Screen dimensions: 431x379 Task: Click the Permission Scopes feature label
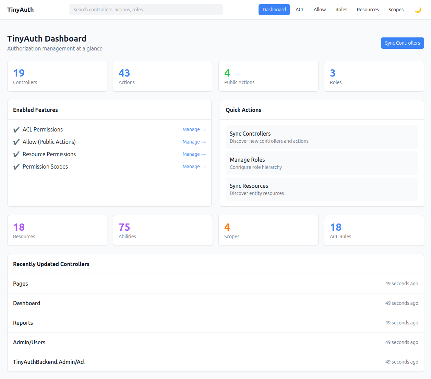tap(45, 166)
